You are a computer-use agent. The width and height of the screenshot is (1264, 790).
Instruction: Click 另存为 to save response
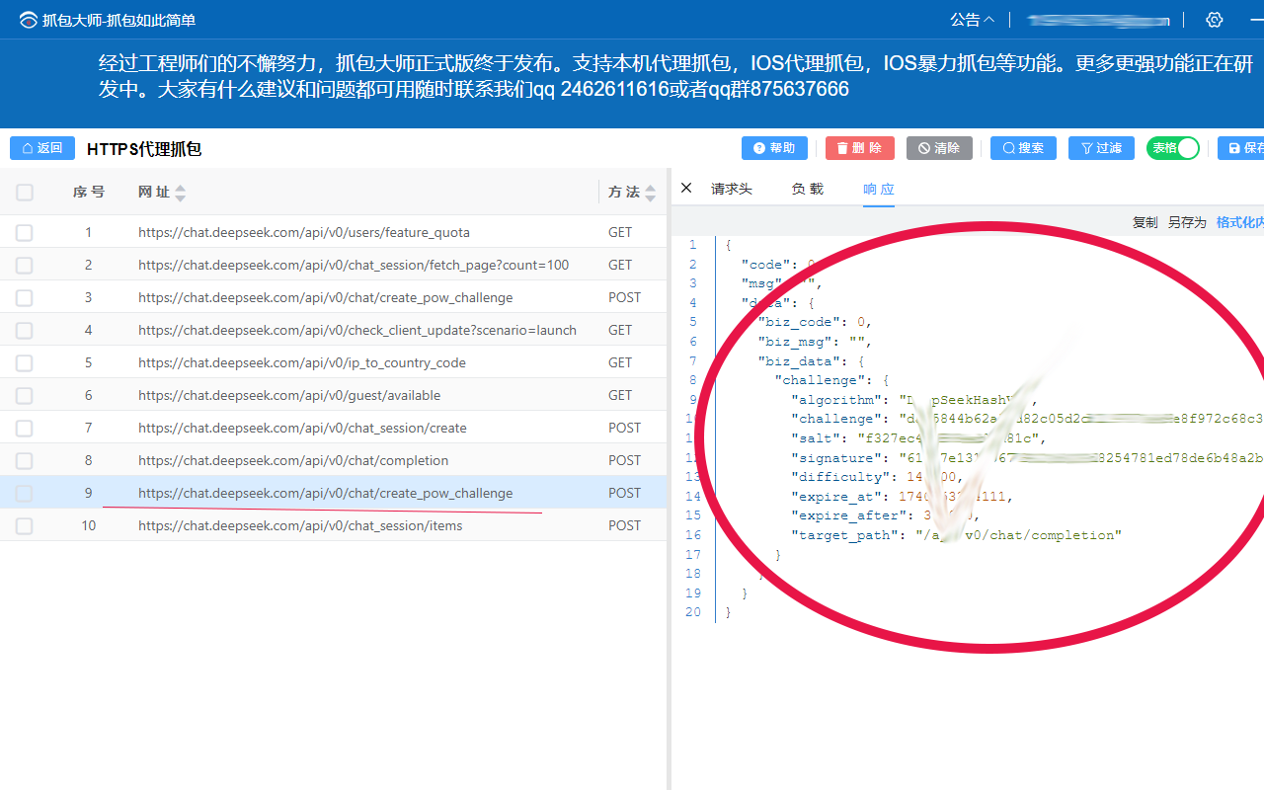pos(1187,222)
